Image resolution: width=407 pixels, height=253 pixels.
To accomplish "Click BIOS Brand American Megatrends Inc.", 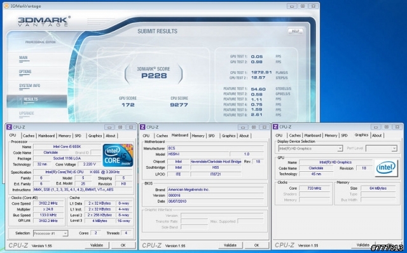I will (216, 190).
